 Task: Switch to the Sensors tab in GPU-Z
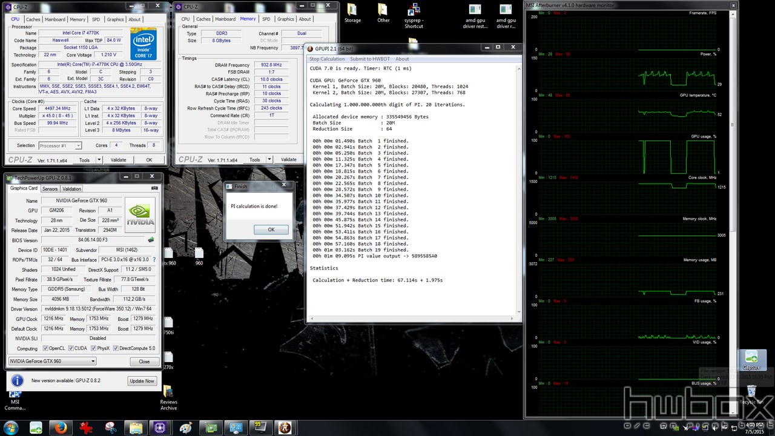[x=50, y=189]
